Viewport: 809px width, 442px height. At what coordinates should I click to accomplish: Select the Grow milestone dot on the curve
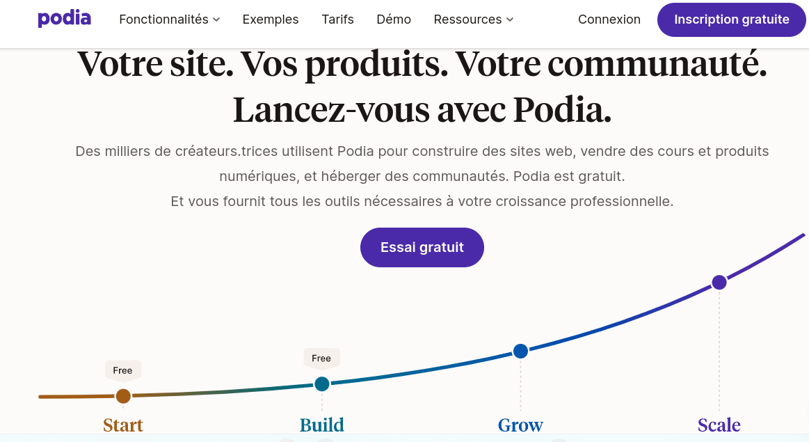coord(520,352)
